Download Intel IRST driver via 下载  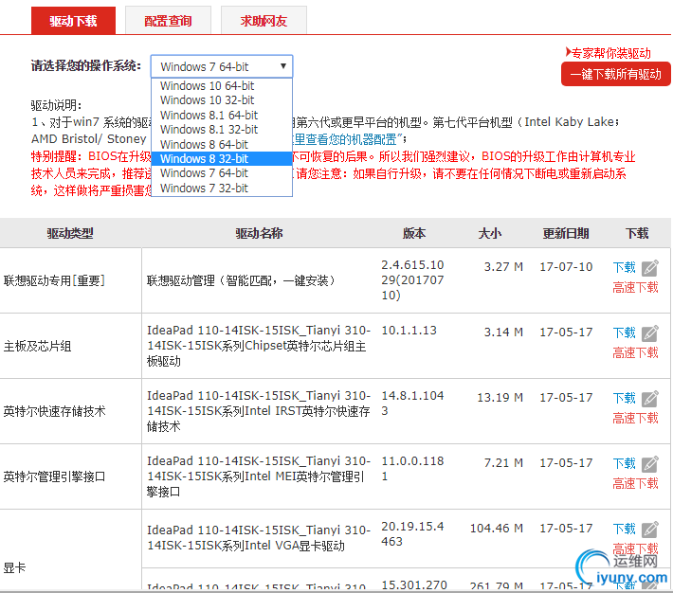tap(624, 398)
